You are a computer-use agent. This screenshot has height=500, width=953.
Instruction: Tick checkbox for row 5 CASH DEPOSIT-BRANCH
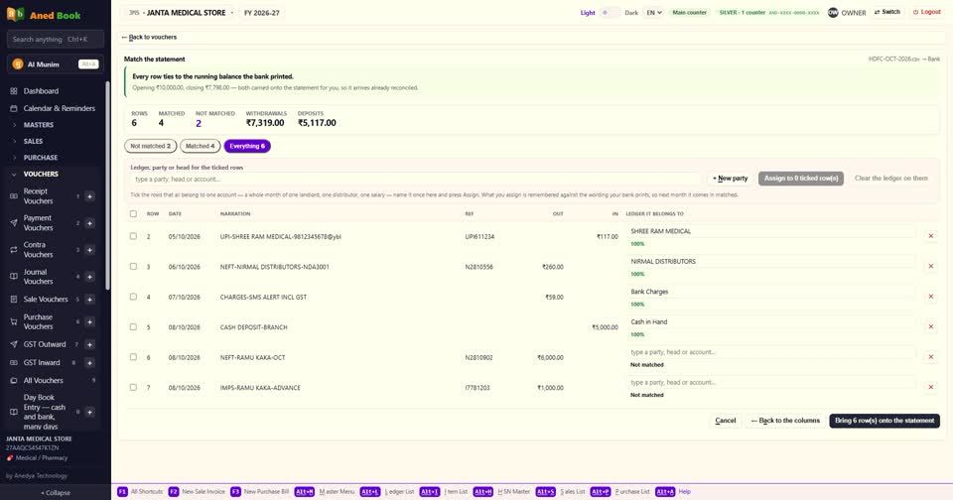point(133,326)
